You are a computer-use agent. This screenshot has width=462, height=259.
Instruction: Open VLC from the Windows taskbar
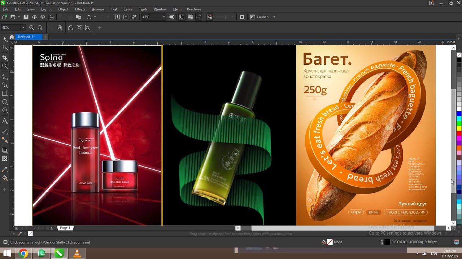(77, 254)
